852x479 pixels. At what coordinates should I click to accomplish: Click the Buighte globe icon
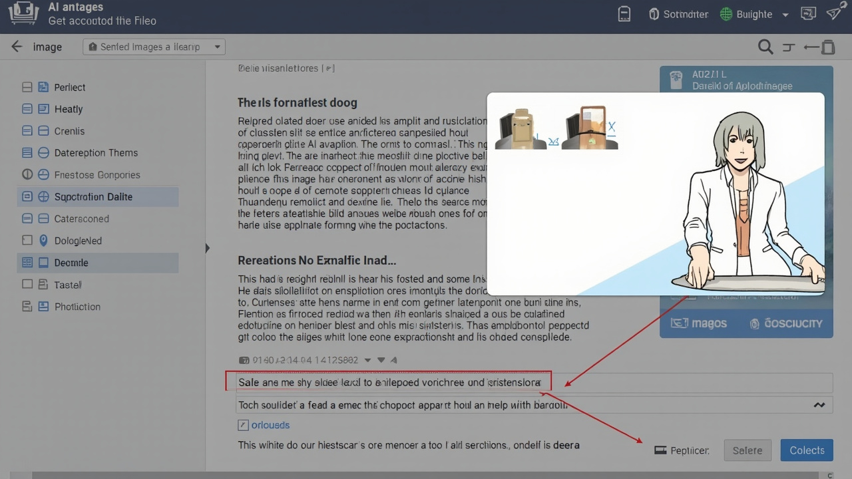(726, 14)
